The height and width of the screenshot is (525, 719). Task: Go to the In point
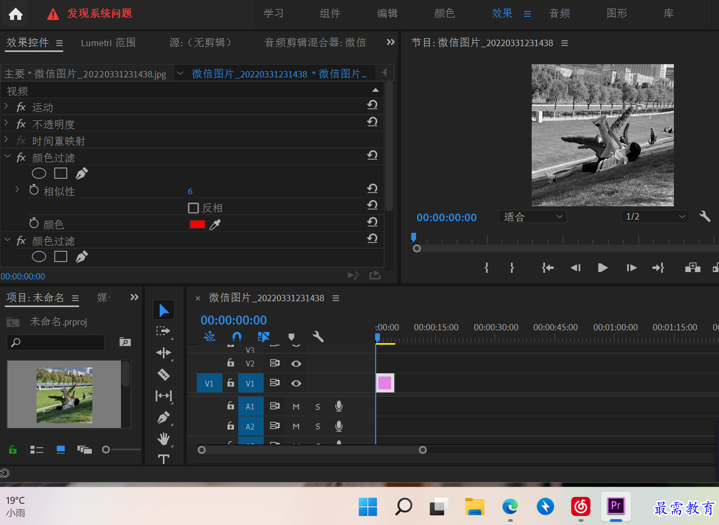pos(548,268)
